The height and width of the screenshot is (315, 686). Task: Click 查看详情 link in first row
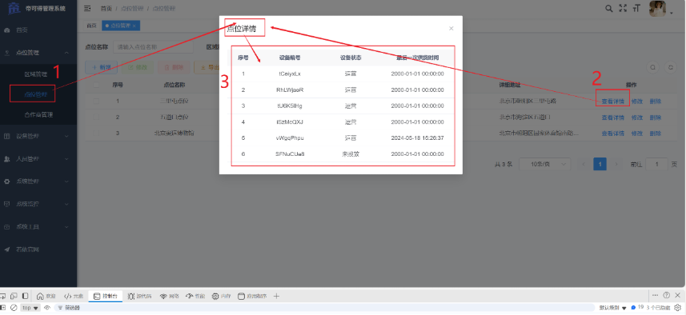(x=612, y=102)
